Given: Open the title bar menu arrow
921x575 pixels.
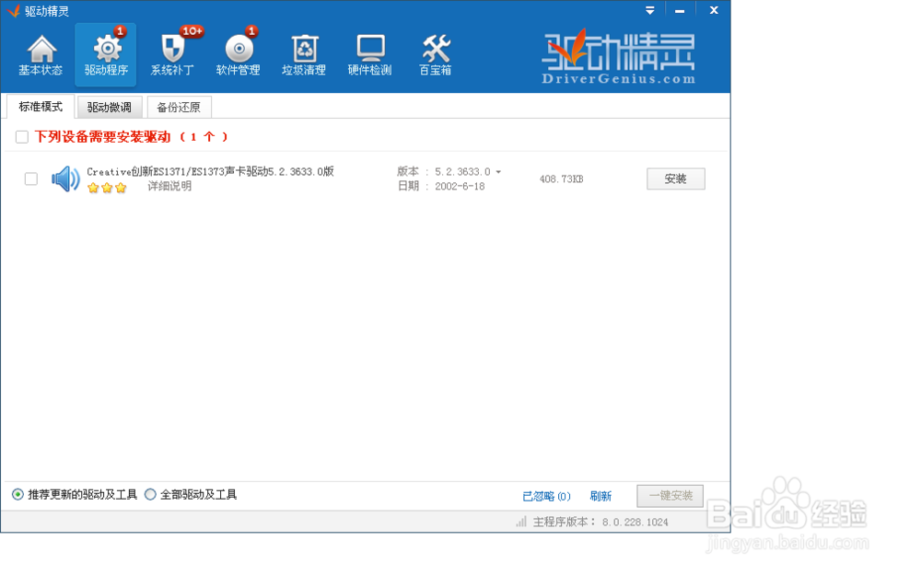Looking at the screenshot, I should (650, 10).
